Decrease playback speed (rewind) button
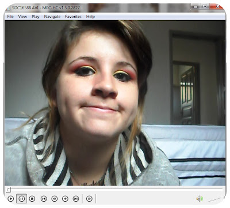This screenshot has width=230, height=208. (55, 199)
